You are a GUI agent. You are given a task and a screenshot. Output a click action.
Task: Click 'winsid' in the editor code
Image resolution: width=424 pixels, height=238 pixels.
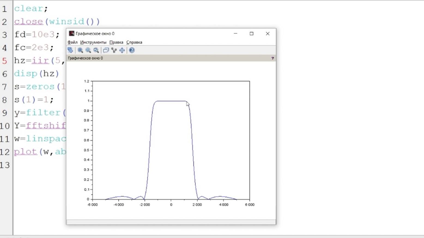66,21
